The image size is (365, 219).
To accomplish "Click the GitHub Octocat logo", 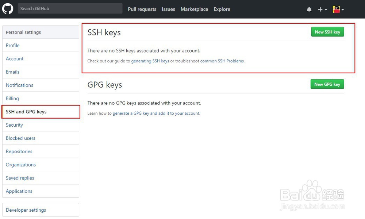I will (x=8, y=9).
